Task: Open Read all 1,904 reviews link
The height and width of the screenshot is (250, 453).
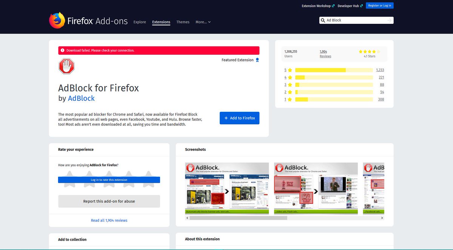Action: pyautogui.click(x=109, y=221)
